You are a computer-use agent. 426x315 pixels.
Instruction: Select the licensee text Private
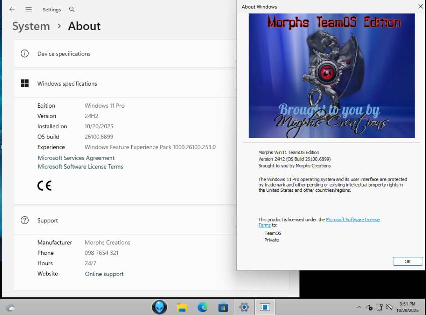click(272, 240)
